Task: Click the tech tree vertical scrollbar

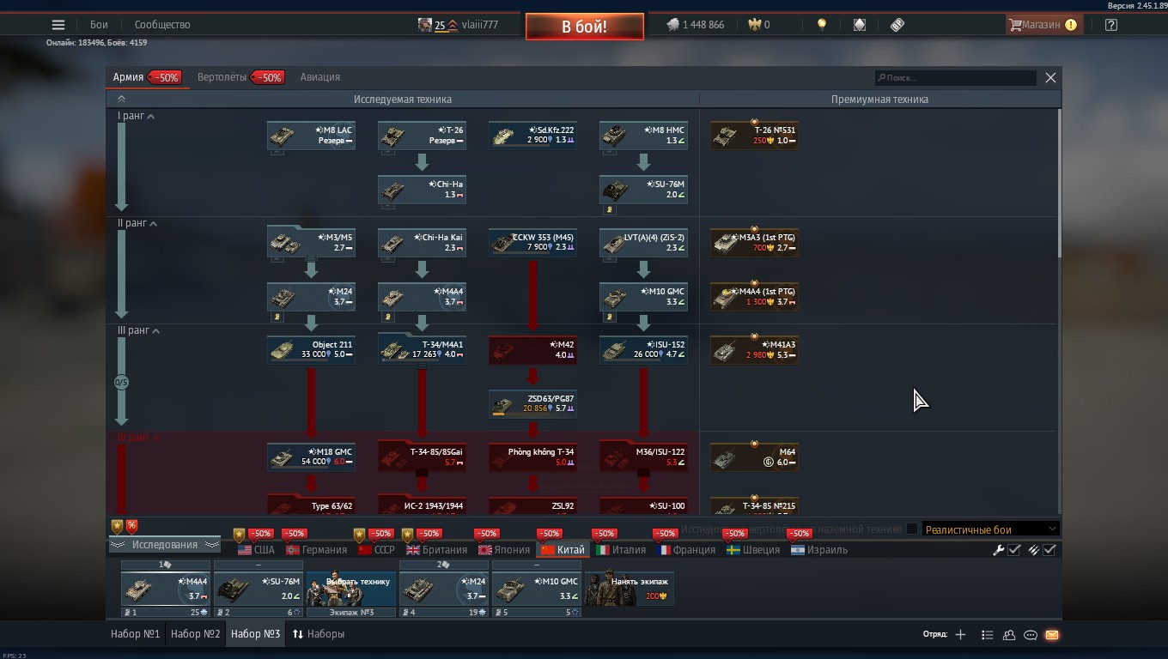Action: coord(1060,184)
